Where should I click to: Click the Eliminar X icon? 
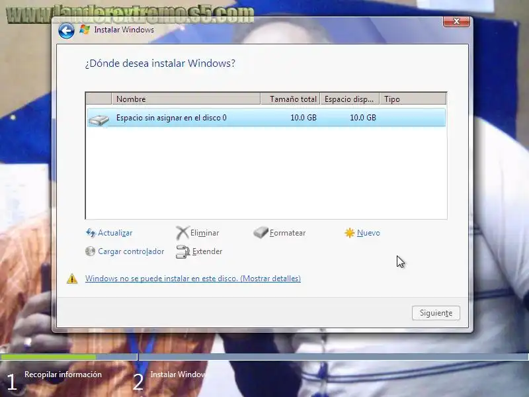pyautogui.click(x=183, y=233)
